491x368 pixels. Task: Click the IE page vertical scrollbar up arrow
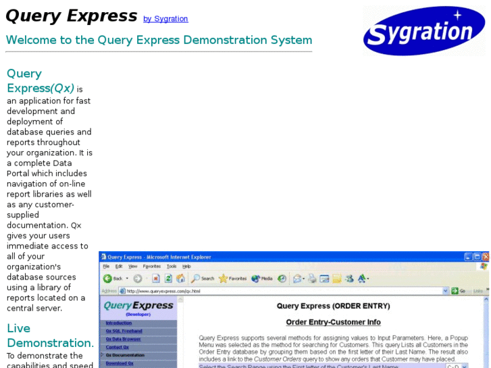[486, 300]
